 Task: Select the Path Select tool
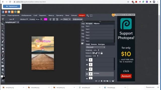coord(3,62)
